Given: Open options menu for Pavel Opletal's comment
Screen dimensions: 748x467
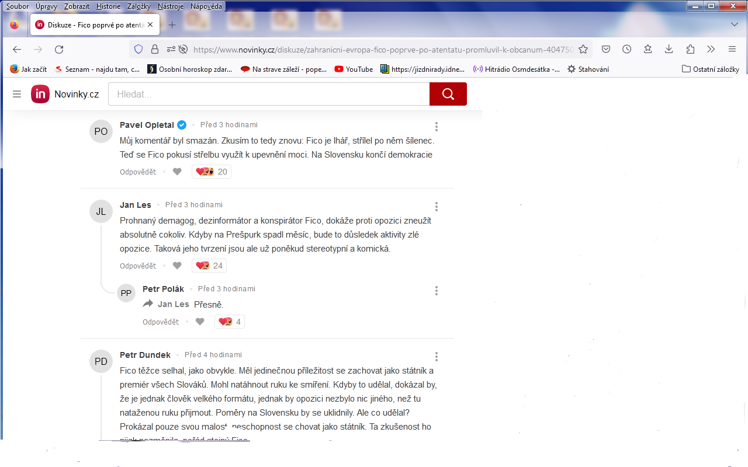Looking at the screenshot, I should point(436,127).
